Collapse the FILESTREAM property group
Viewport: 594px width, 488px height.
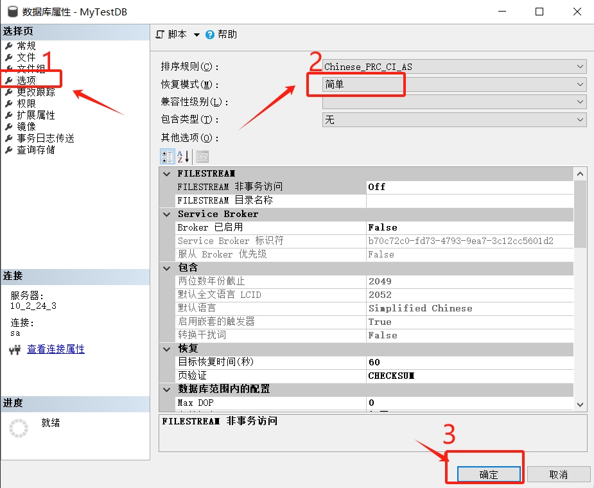pyautogui.click(x=167, y=173)
